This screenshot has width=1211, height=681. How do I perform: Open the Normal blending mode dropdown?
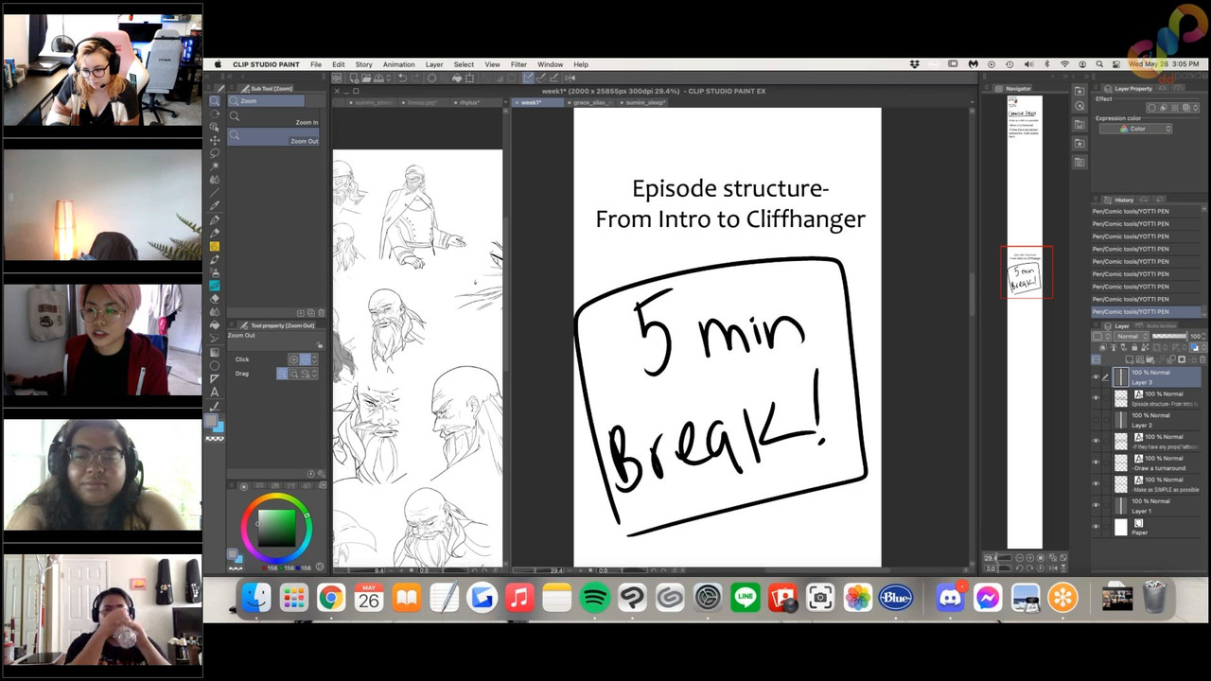tap(1132, 337)
